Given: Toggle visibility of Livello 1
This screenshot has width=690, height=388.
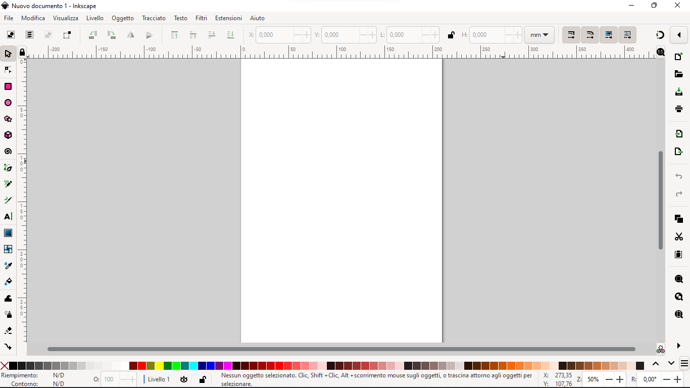Looking at the screenshot, I should coord(184,379).
